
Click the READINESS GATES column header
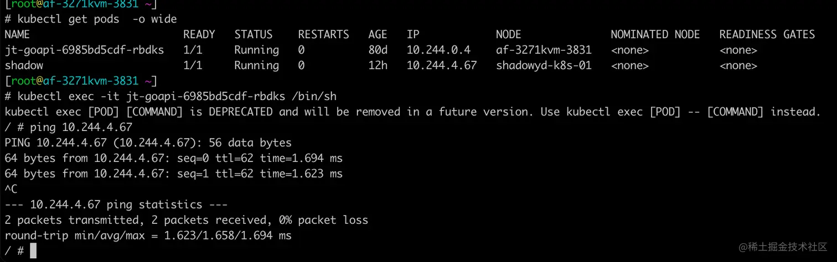click(x=767, y=34)
